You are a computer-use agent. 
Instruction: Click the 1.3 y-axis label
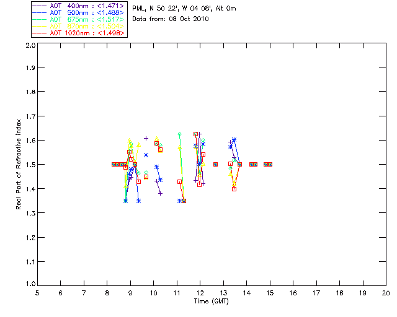30,214
